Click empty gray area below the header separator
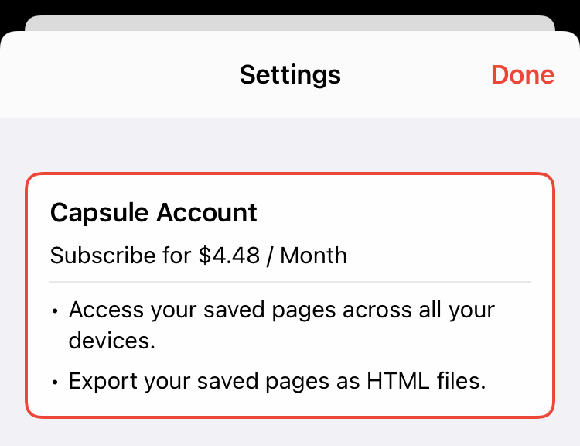Viewport: 580px width, 446px height. (x=290, y=146)
